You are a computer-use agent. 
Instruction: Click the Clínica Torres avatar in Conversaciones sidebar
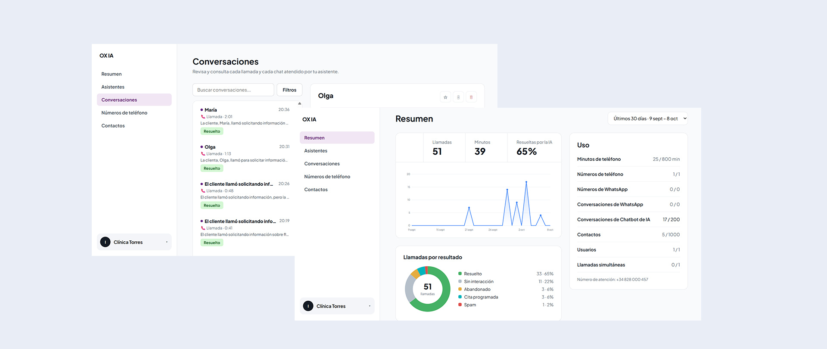105,242
